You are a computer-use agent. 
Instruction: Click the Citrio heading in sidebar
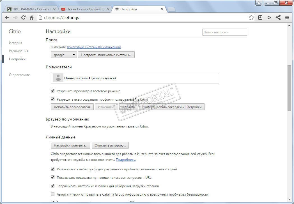(x=15, y=31)
